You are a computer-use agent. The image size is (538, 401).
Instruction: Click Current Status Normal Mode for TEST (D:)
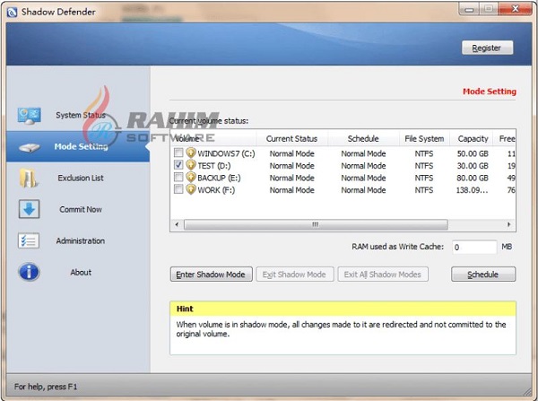[292, 166]
